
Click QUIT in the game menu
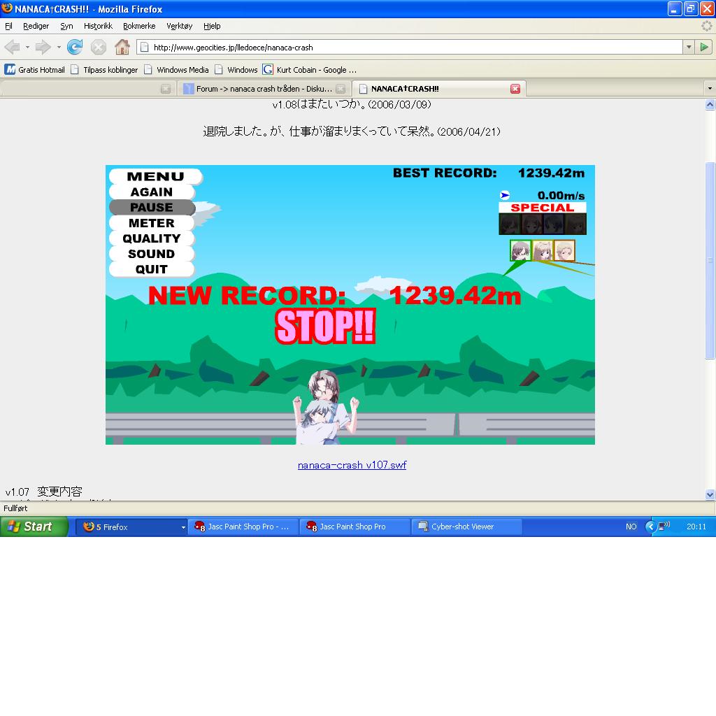coord(152,269)
